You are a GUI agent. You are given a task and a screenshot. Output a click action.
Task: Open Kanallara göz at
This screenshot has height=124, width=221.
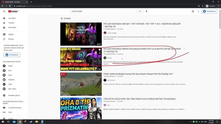[14, 95]
